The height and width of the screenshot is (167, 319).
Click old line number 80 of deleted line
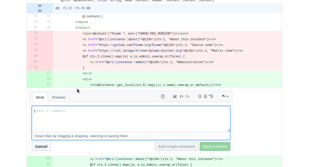(35, 56)
